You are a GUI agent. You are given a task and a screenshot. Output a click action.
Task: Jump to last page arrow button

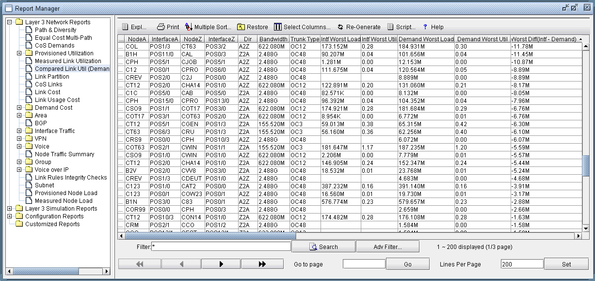click(262, 264)
